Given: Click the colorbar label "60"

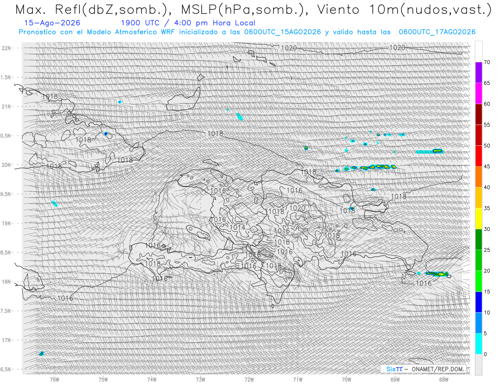Looking at the screenshot, I should [x=487, y=104].
